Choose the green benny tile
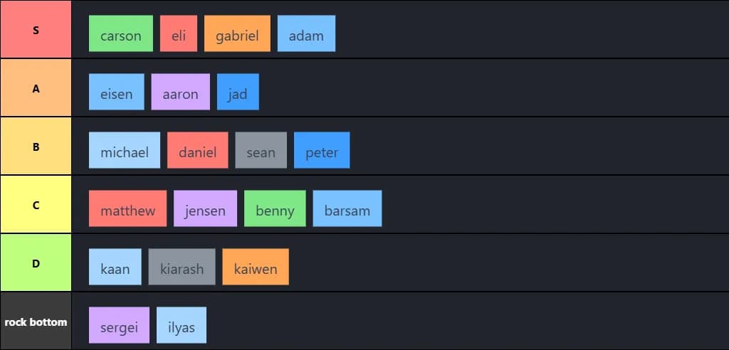Screen dimensions: 729x350 pyautogui.click(x=275, y=208)
